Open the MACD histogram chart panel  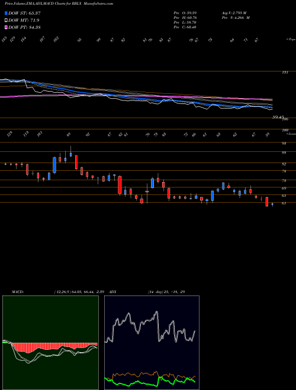(50, 343)
